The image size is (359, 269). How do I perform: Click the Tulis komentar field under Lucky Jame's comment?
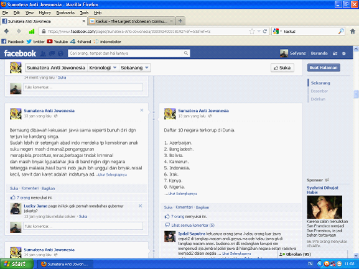tap(83, 226)
